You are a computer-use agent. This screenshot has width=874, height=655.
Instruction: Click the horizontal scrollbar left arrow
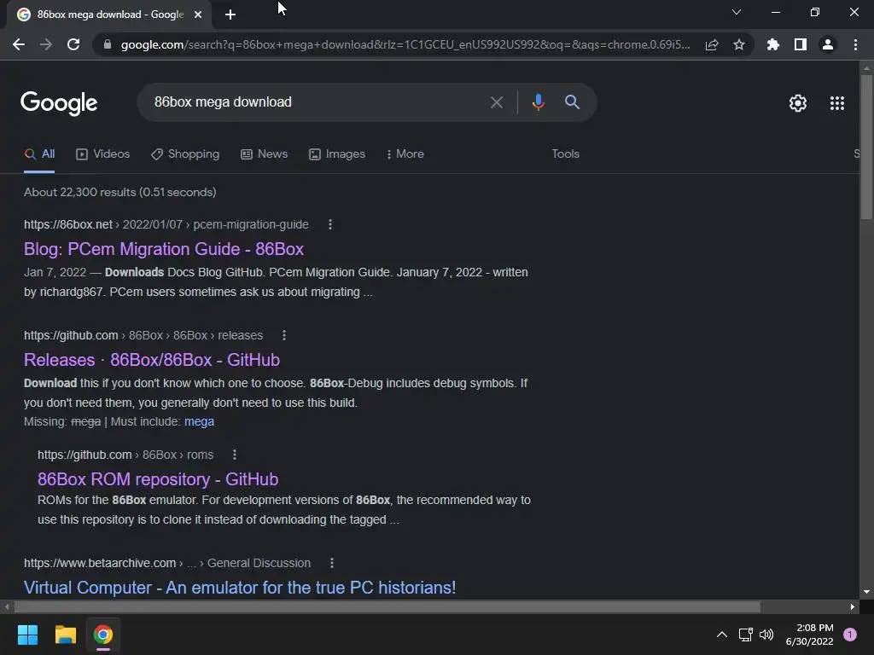[7, 606]
